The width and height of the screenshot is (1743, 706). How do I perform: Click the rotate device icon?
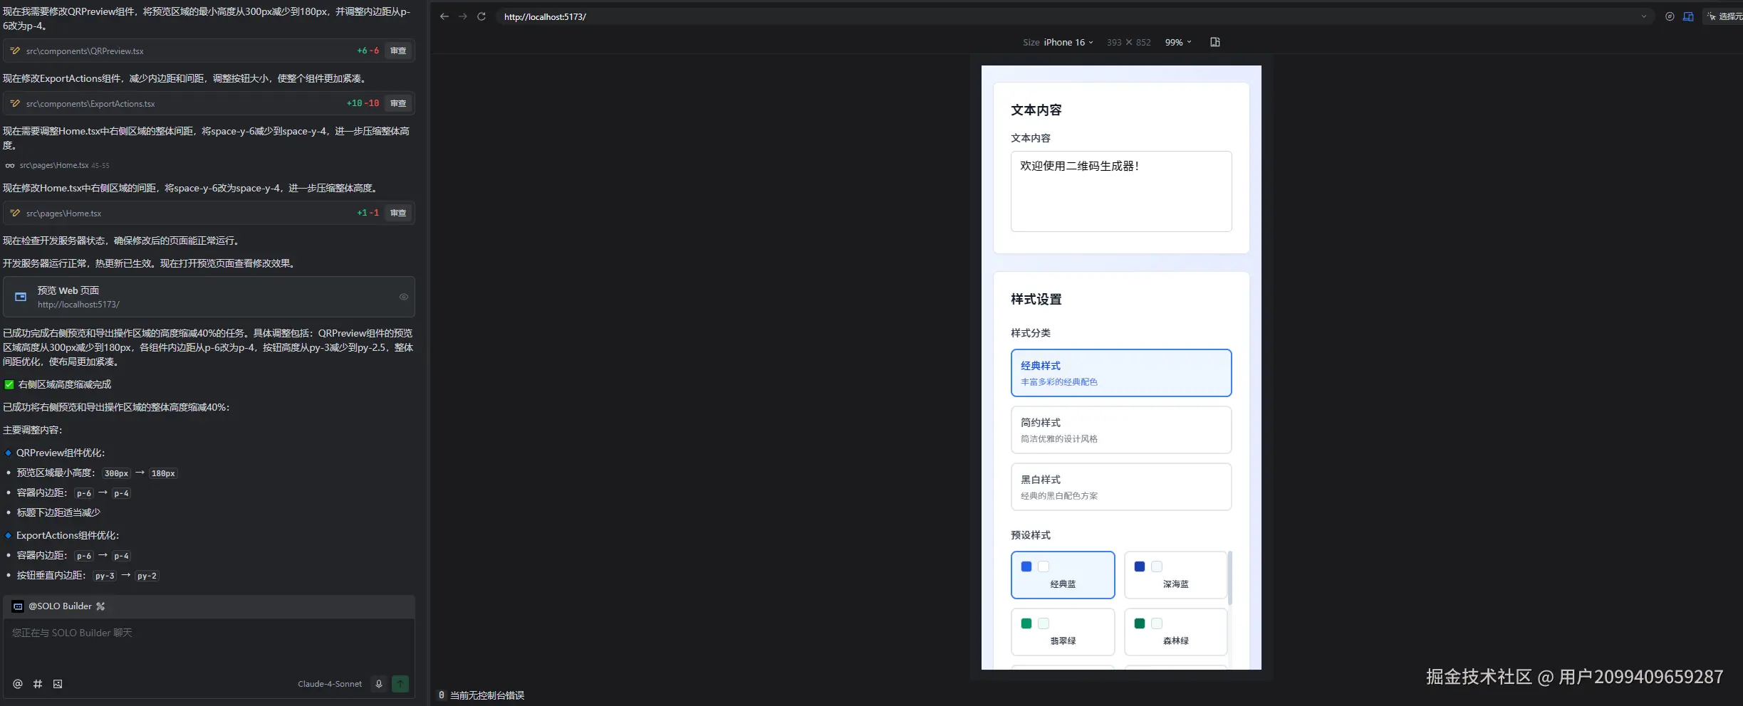(1215, 42)
